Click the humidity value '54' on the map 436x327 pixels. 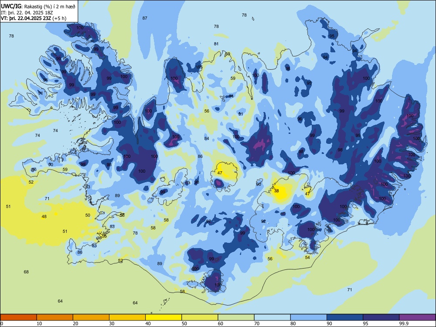coord(307,257)
